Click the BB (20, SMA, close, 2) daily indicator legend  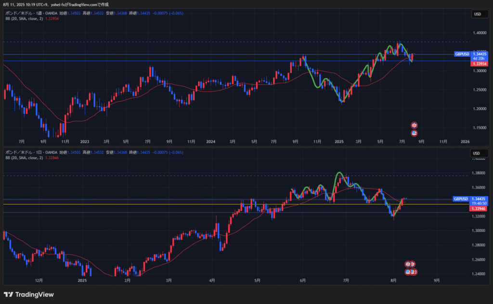pos(24,158)
